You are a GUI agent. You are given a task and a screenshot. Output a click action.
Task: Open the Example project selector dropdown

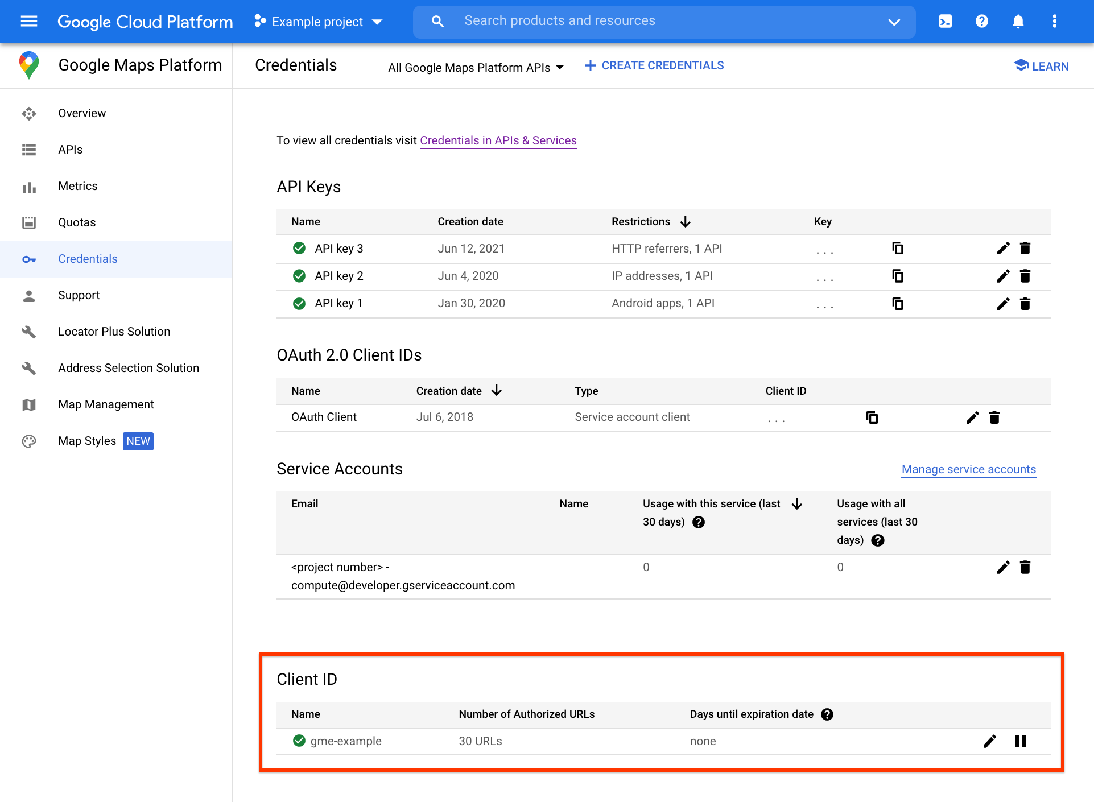(317, 21)
